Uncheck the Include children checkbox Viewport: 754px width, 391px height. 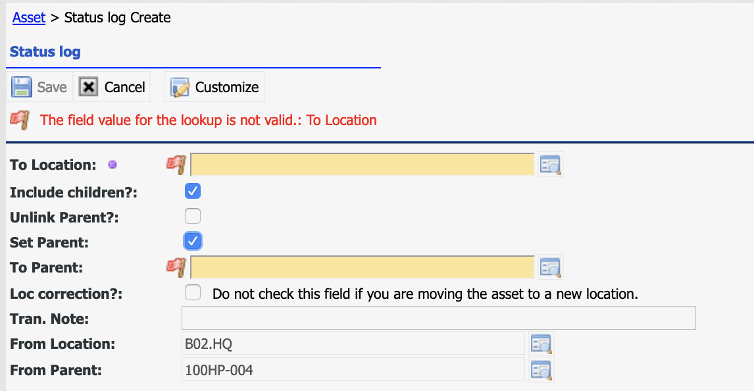193,191
